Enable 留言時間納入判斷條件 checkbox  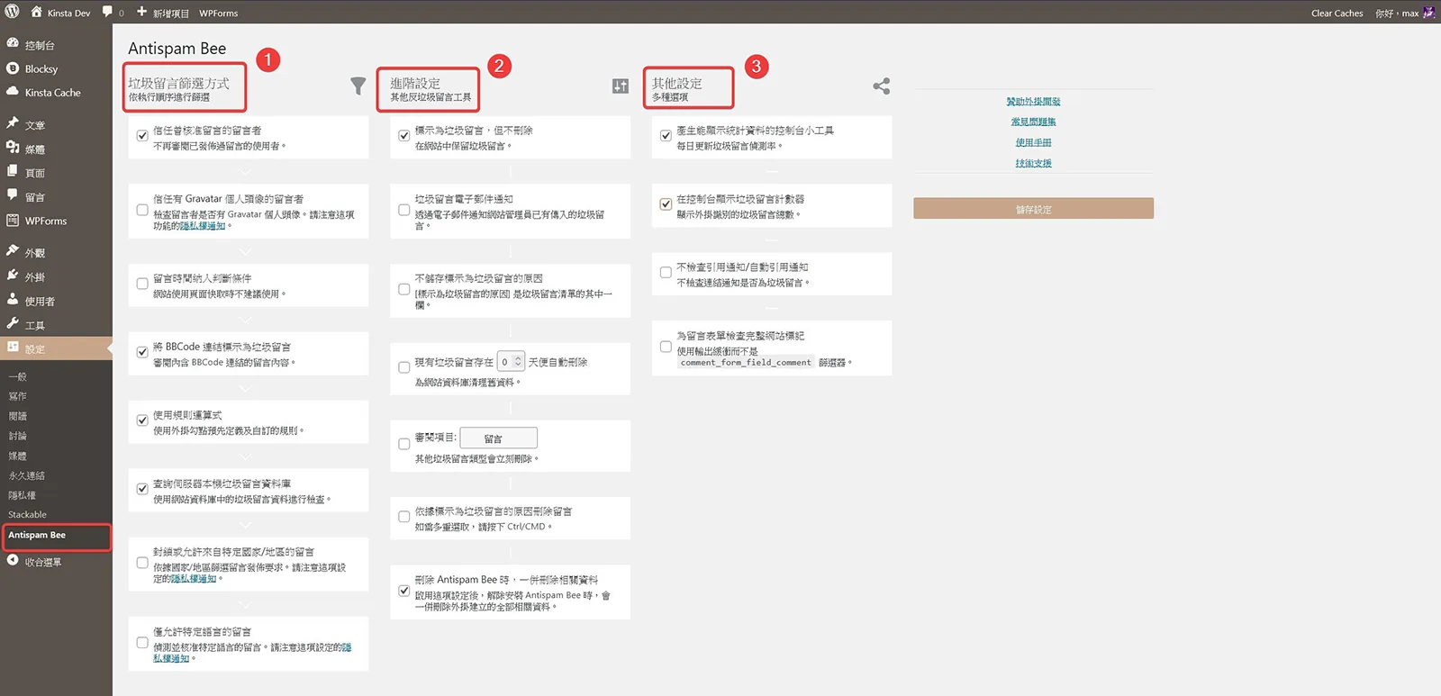(x=142, y=284)
